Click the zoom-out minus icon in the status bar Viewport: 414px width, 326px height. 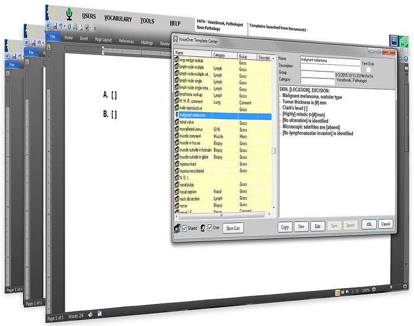coord(374,289)
